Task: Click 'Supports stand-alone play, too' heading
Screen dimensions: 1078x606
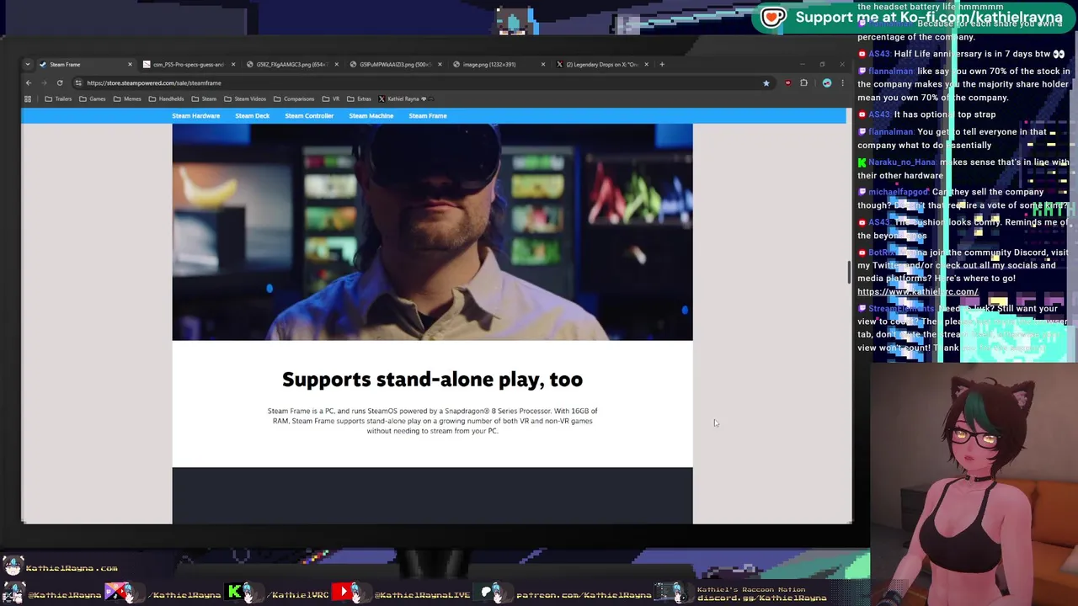Action: click(432, 380)
